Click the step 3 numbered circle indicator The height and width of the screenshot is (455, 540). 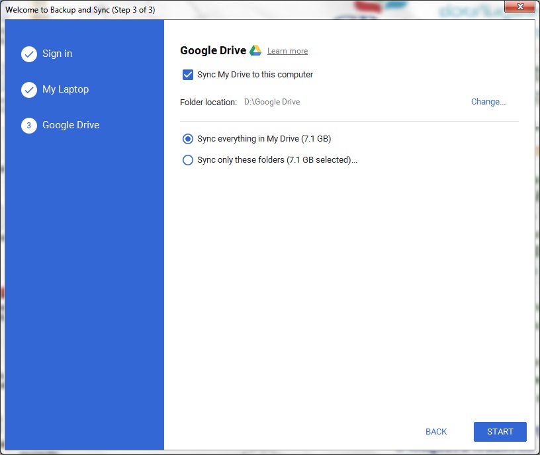(x=29, y=125)
